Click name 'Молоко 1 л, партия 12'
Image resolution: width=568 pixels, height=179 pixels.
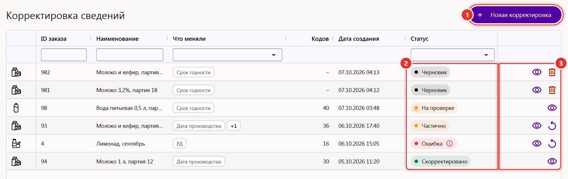pos(125,161)
